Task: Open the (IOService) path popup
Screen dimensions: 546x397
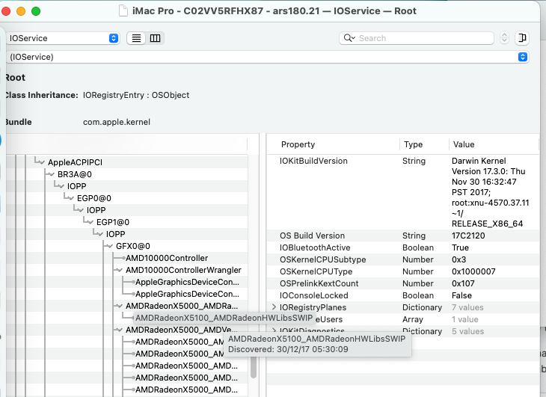Action: [268, 57]
